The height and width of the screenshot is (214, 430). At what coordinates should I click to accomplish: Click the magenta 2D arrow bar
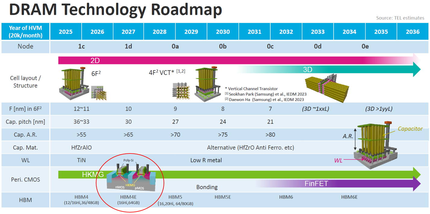click(x=239, y=60)
